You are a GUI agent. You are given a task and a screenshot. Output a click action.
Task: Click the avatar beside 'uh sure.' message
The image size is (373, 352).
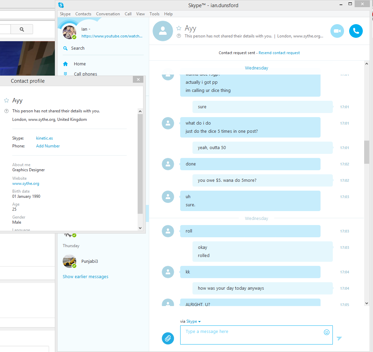tap(168, 196)
